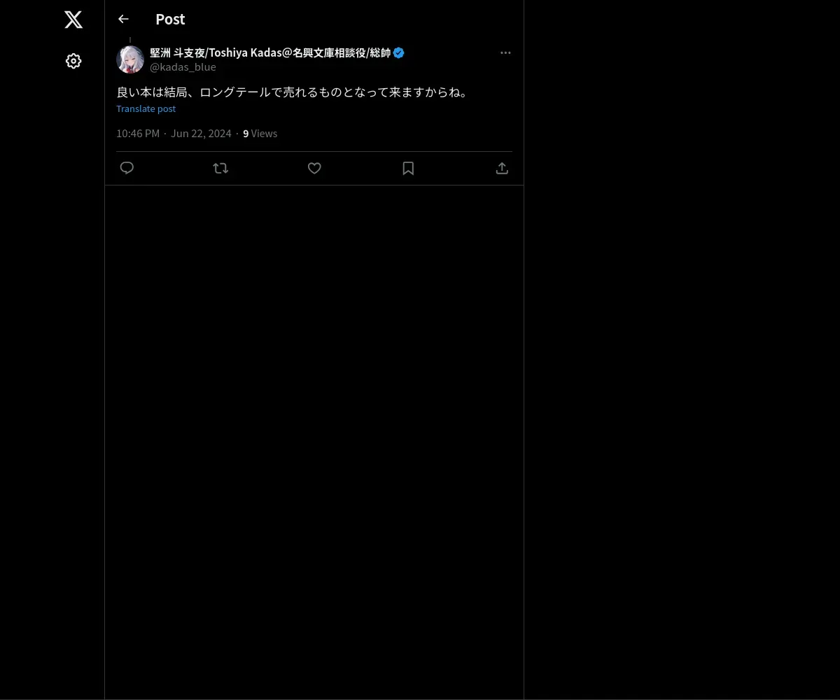Open the author's profile avatar
This screenshot has height=700, width=840.
pyautogui.click(x=130, y=59)
